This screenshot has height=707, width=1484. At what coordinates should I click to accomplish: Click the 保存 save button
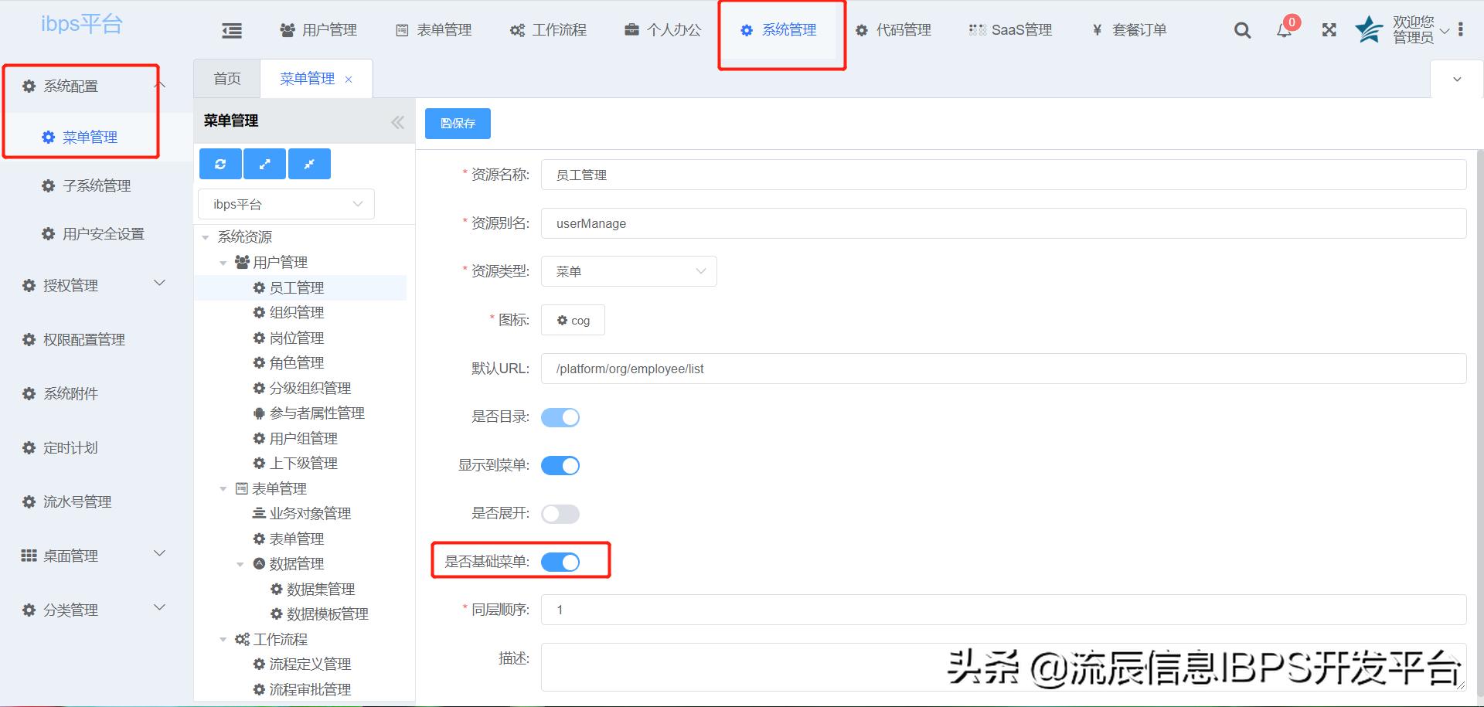coord(457,123)
